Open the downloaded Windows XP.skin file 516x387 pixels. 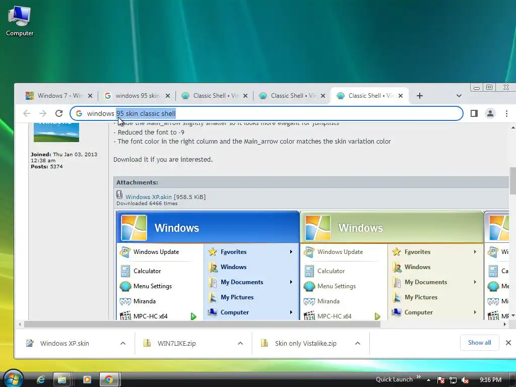coord(64,344)
